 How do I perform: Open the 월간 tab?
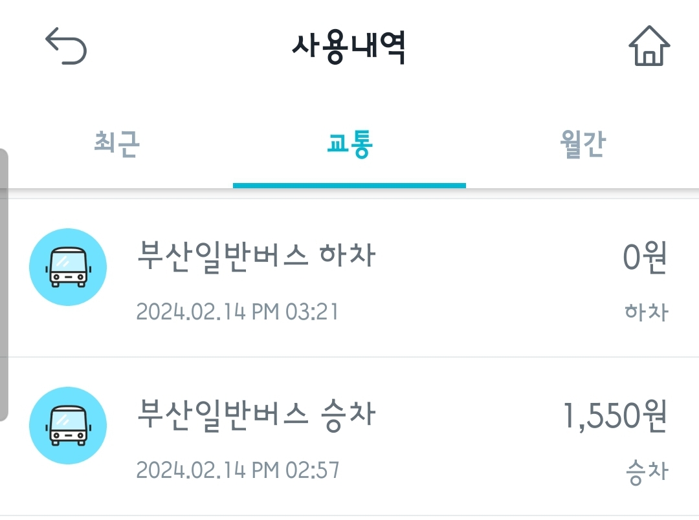[x=582, y=144]
